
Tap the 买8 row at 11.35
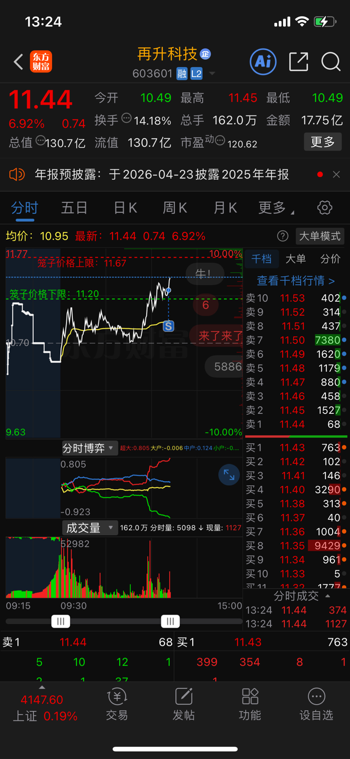296,546
